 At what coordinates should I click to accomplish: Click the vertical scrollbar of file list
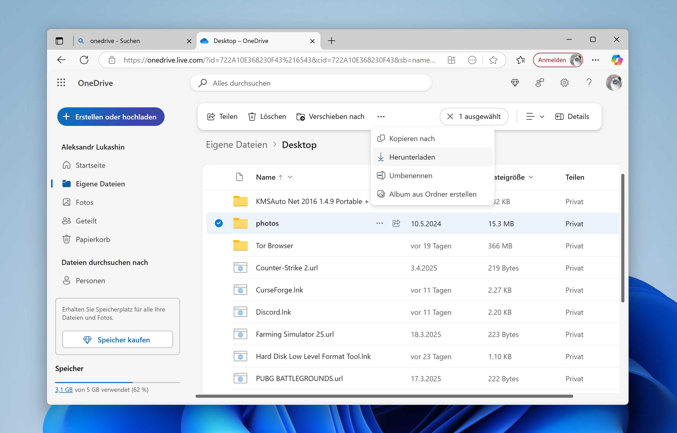coord(622,238)
